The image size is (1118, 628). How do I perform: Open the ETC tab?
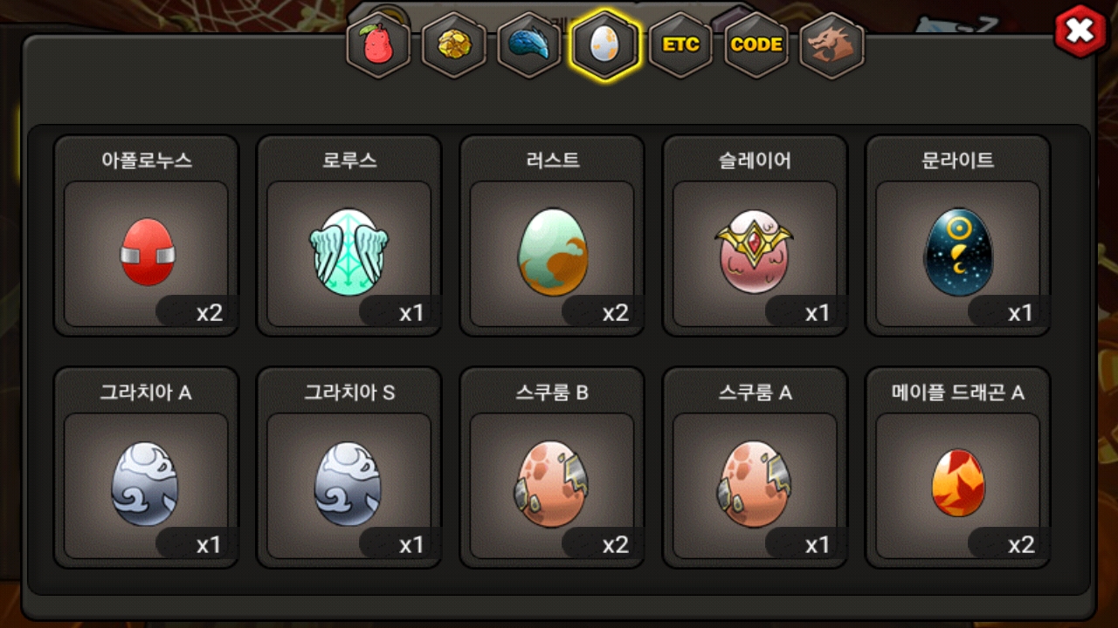(x=680, y=44)
